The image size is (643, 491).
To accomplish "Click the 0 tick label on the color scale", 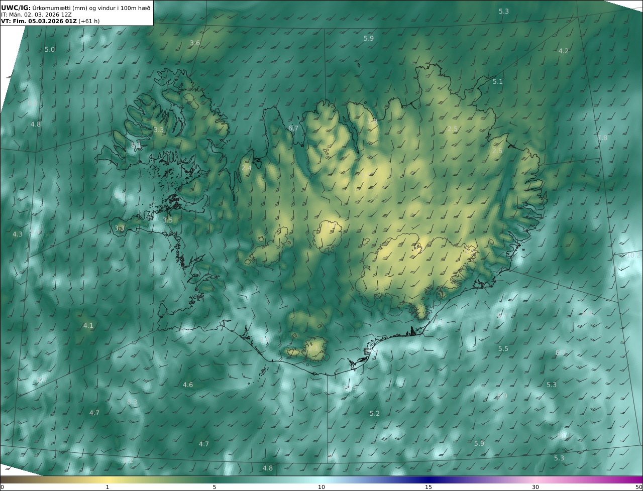I will pyautogui.click(x=2, y=487).
